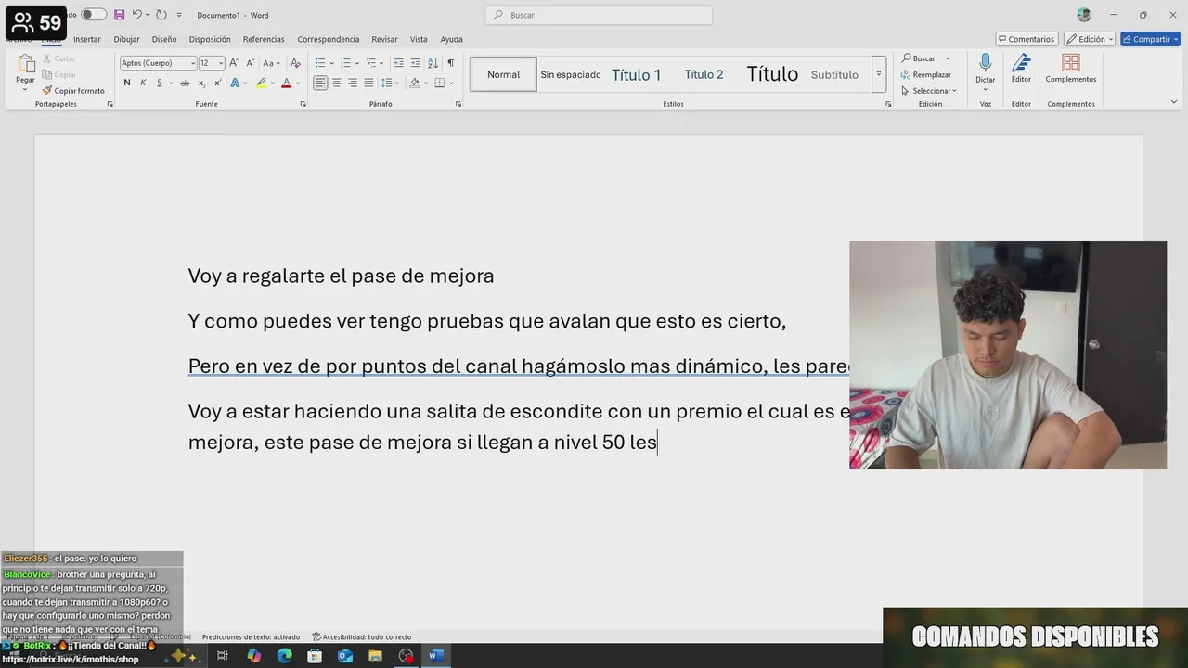
Task: Click the Pegar paste icon
Action: [25, 65]
